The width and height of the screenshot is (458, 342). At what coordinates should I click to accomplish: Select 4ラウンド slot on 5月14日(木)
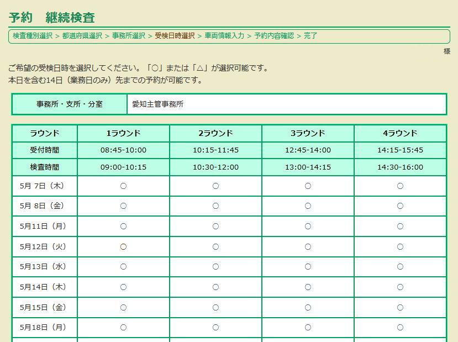pyautogui.click(x=400, y=287)
